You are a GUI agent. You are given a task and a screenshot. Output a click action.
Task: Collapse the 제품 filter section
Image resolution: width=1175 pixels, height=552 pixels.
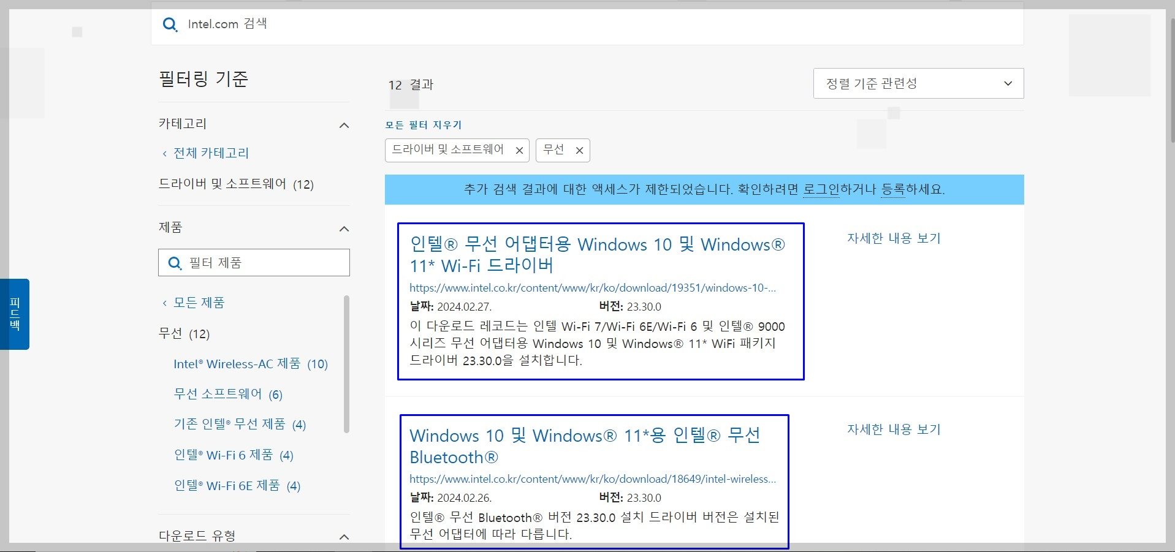click(344, 229)
